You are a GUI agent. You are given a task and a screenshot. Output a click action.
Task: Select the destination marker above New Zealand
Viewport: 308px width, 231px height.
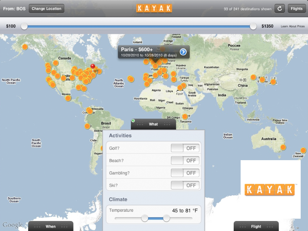(x=303, y=151)
